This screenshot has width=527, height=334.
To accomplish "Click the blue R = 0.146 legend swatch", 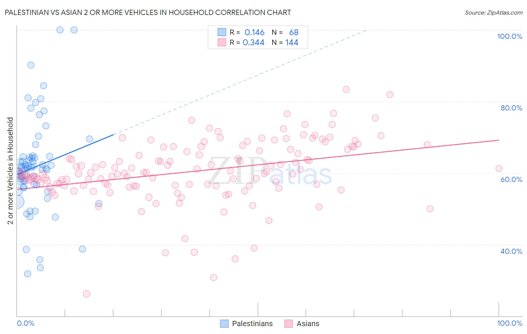I will [222, 32].
